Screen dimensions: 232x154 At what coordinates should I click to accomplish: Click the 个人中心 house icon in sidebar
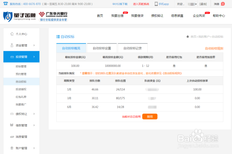coord(12,34)
